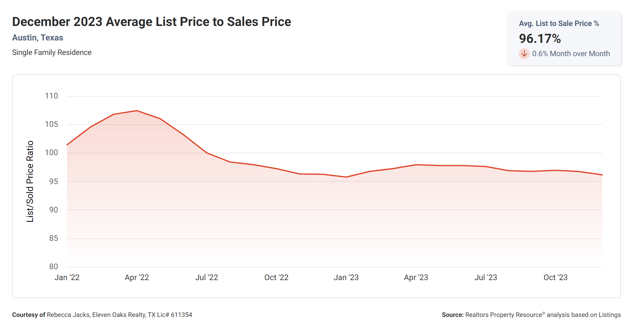Click the 96.17% average value
The height and width of the screenshot is (332, 633).
(540, 39)
